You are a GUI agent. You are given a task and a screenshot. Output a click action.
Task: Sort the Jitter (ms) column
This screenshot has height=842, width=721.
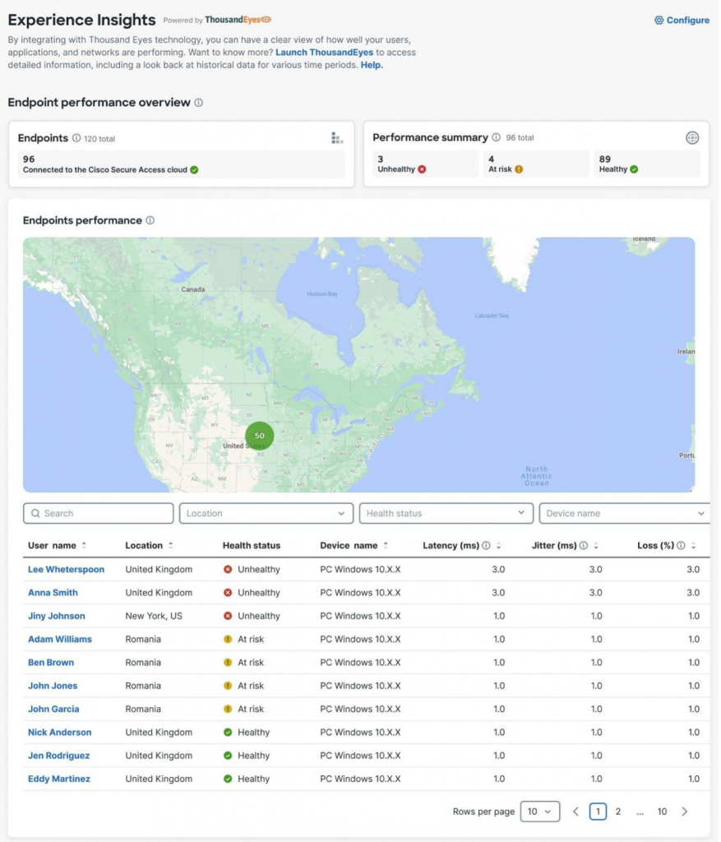[596, 545]
